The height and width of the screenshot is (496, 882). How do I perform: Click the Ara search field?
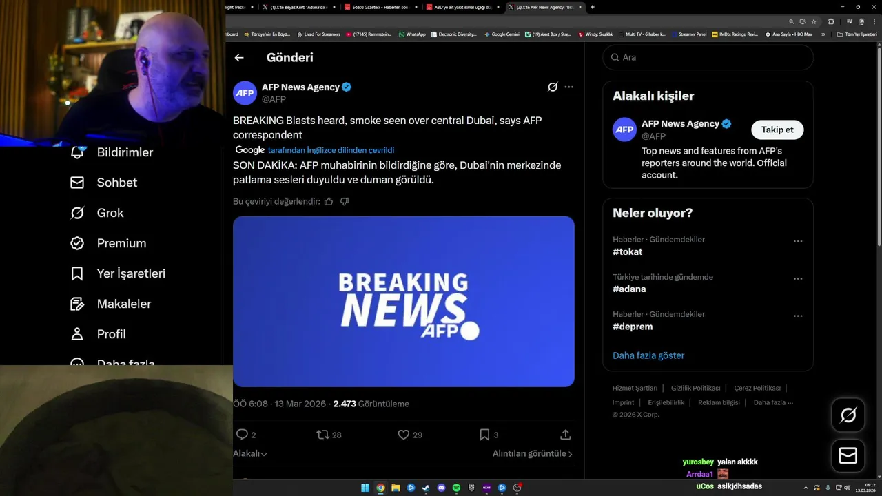click(708, 57)
